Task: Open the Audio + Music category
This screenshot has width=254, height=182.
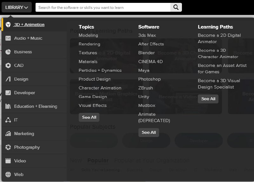Action: [x=28, y=38]
